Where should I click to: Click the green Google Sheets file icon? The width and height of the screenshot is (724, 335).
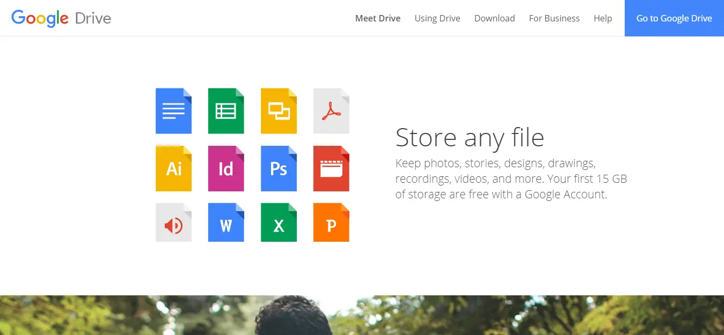(226, 111)
